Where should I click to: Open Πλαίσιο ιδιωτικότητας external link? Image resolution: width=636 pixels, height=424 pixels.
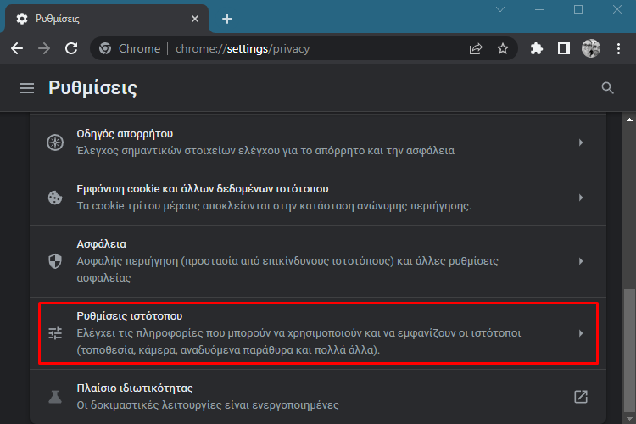pyautogui.click(x=581, y=397)
